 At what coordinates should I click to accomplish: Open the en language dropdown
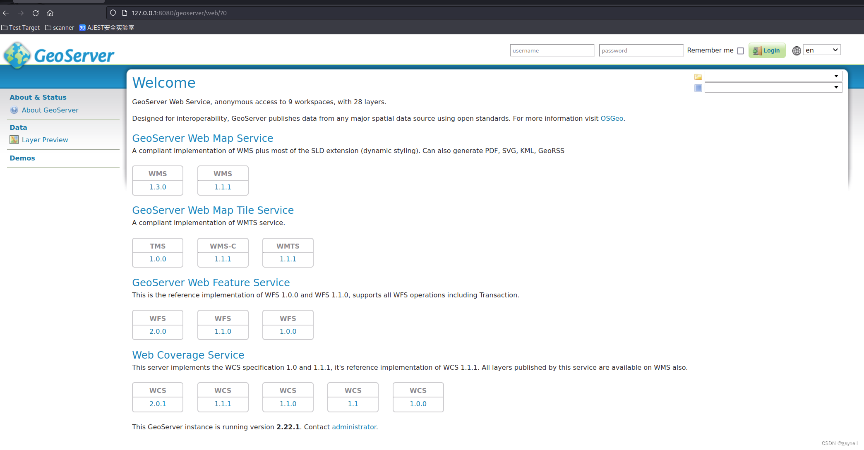[821, 50]
